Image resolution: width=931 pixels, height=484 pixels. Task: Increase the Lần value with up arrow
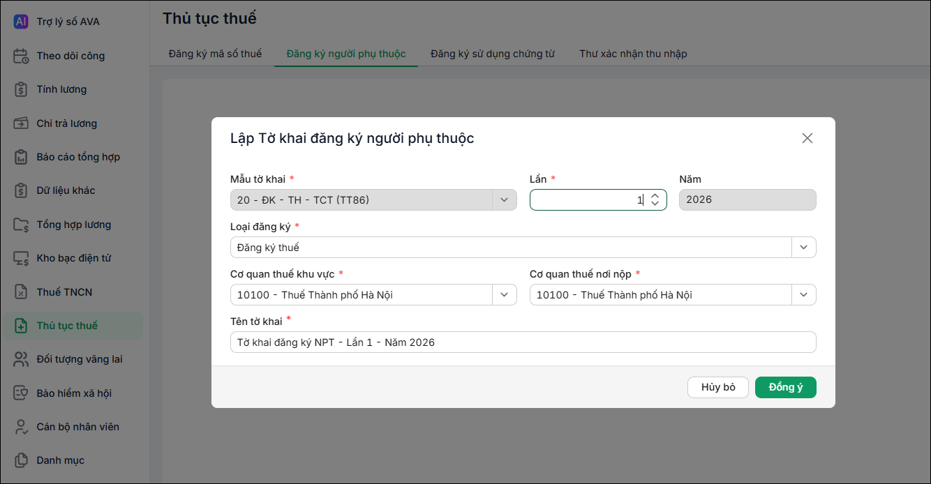click(x=655, y=196)
